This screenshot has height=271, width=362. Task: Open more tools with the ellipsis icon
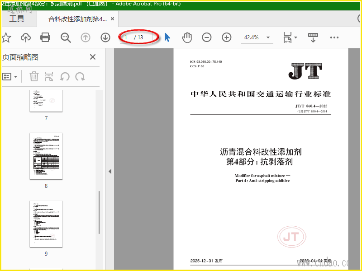click(x=334, y=37)
